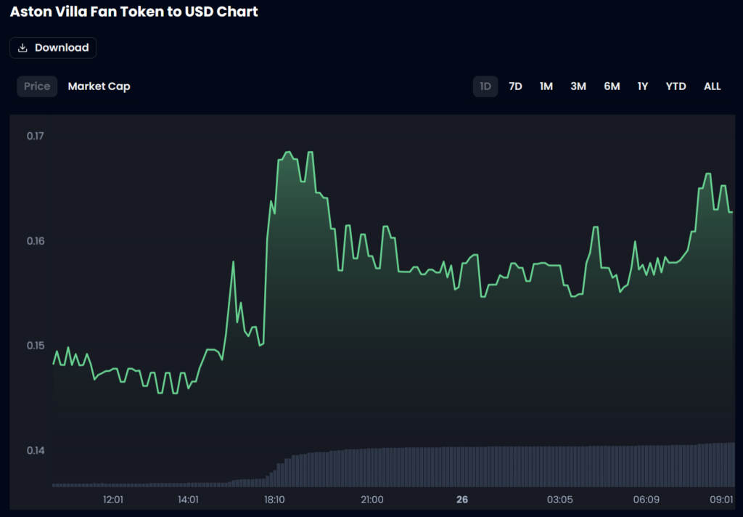
Task: Choose the YTD range option
Action: [676, 86]
